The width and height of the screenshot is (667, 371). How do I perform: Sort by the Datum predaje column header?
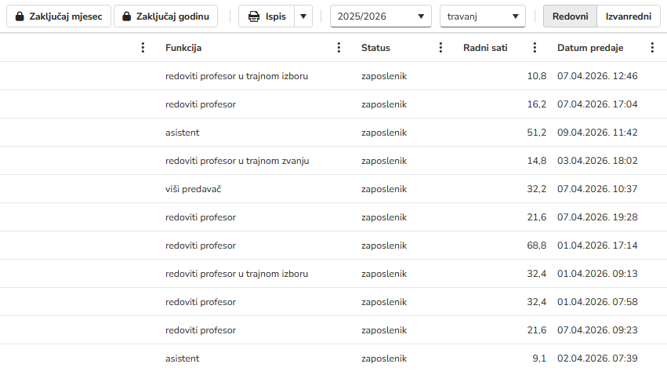[x=590, y=48]
